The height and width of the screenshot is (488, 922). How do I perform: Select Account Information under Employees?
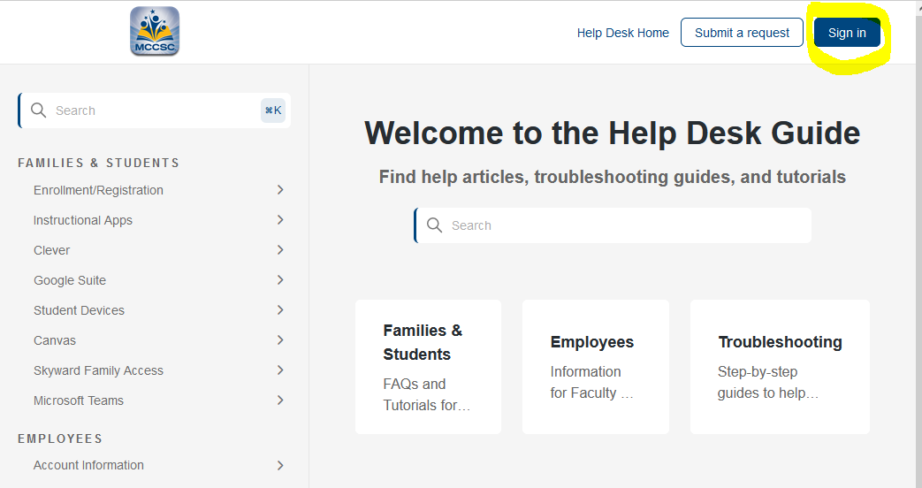pos(88,465)
